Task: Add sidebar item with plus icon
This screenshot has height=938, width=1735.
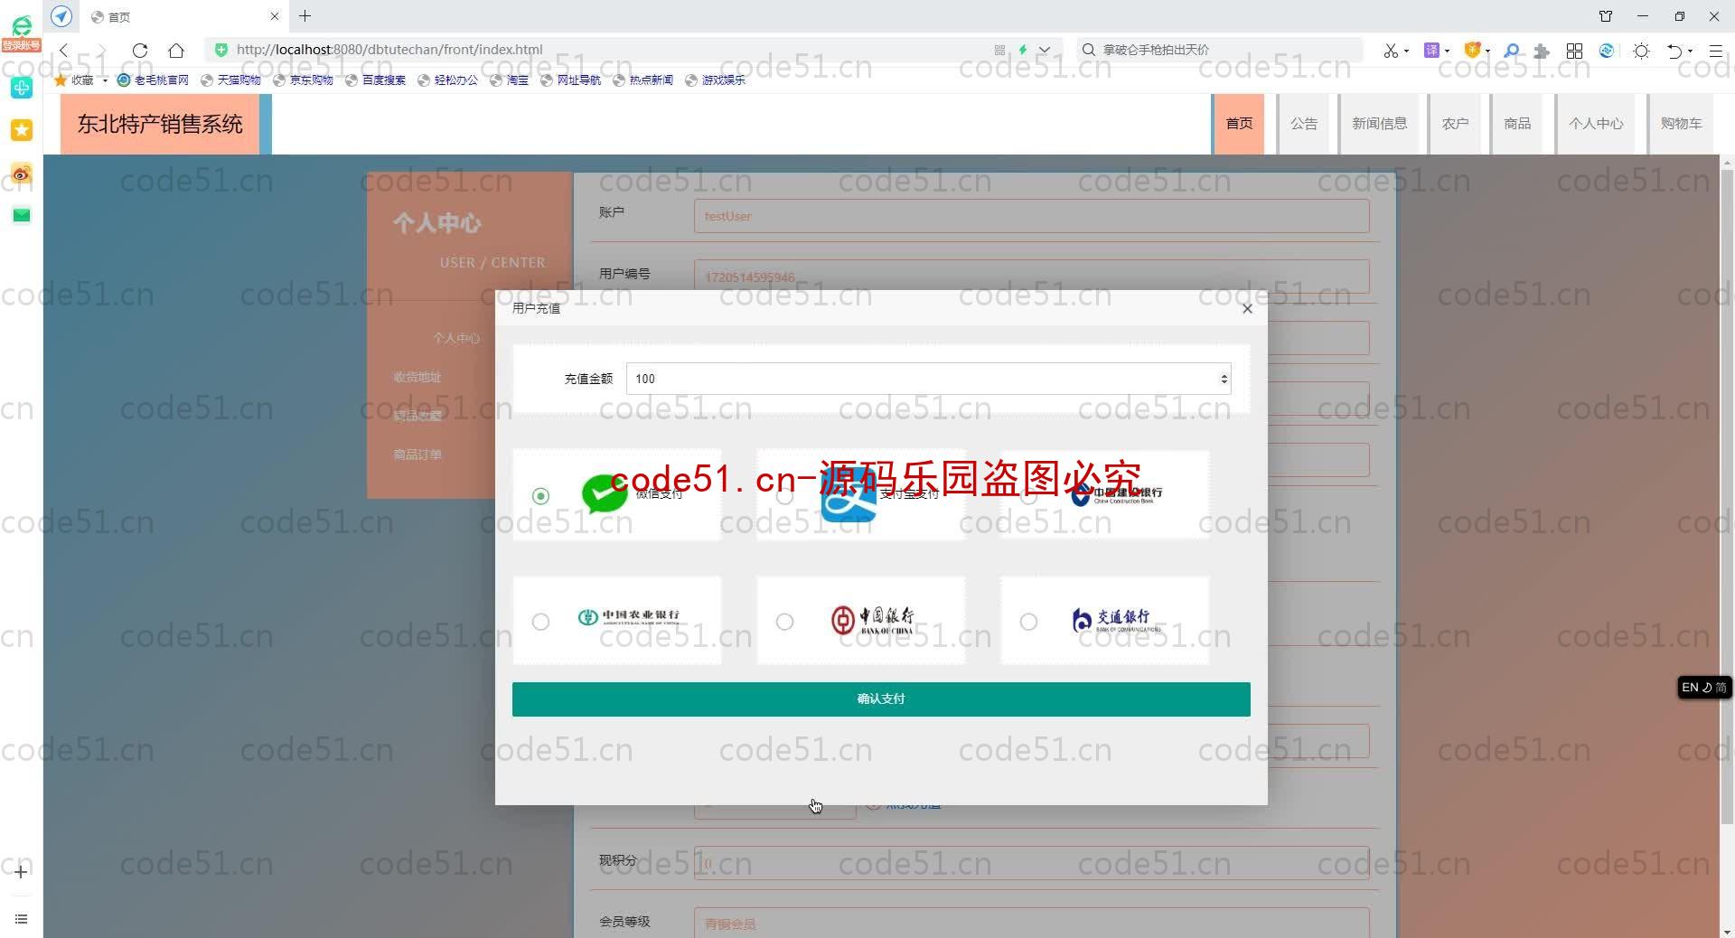Action: pyautogui.click(x=22, y=871)
